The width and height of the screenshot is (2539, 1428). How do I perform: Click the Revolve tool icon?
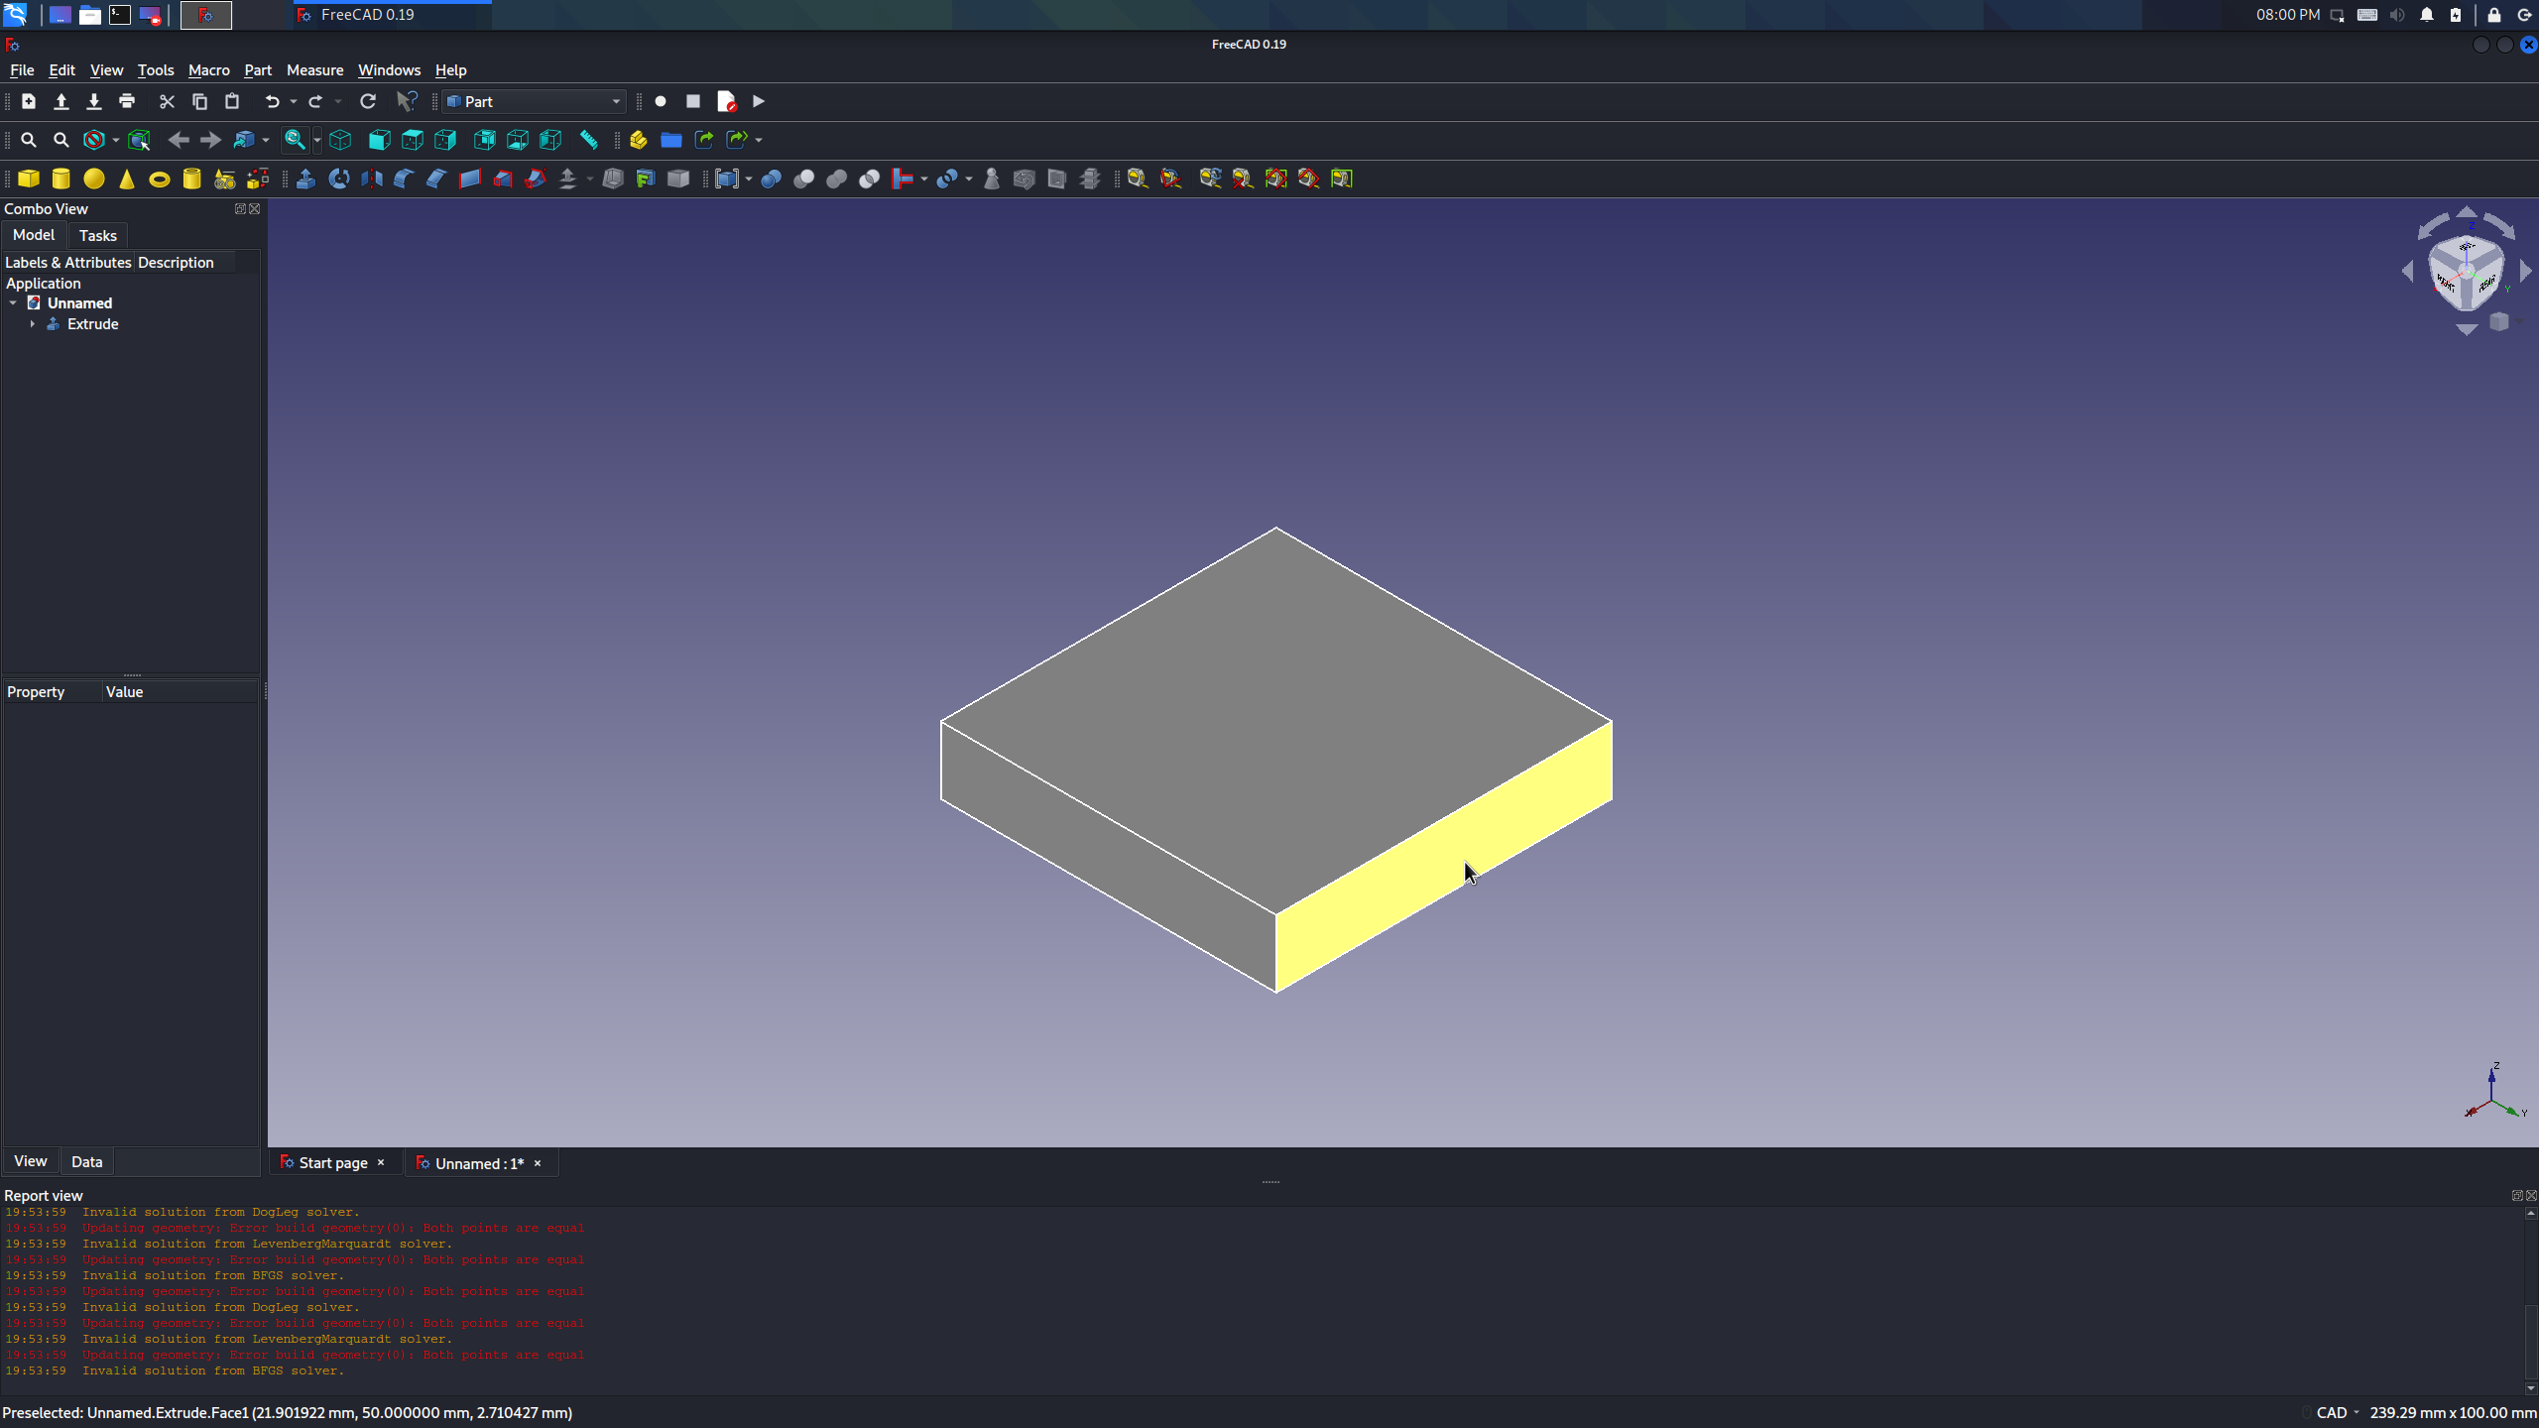pyautogui.click(x=339, y=178)
